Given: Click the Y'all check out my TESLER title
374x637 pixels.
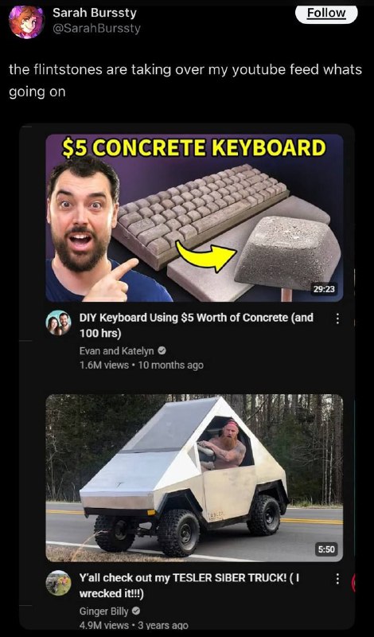Looking at the screenshot, I should pyautogui.click(x=189, y=585).
